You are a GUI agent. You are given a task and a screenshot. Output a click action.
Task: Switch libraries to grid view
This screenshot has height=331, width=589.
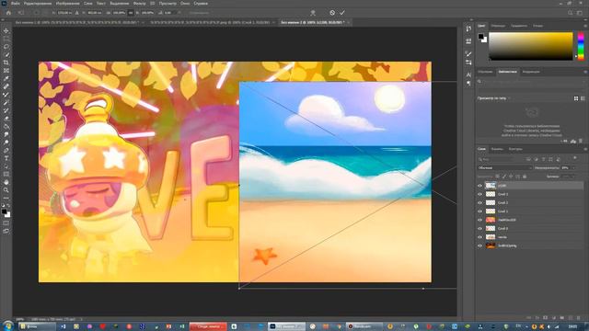pyautogui.click(x=576, y=98)
